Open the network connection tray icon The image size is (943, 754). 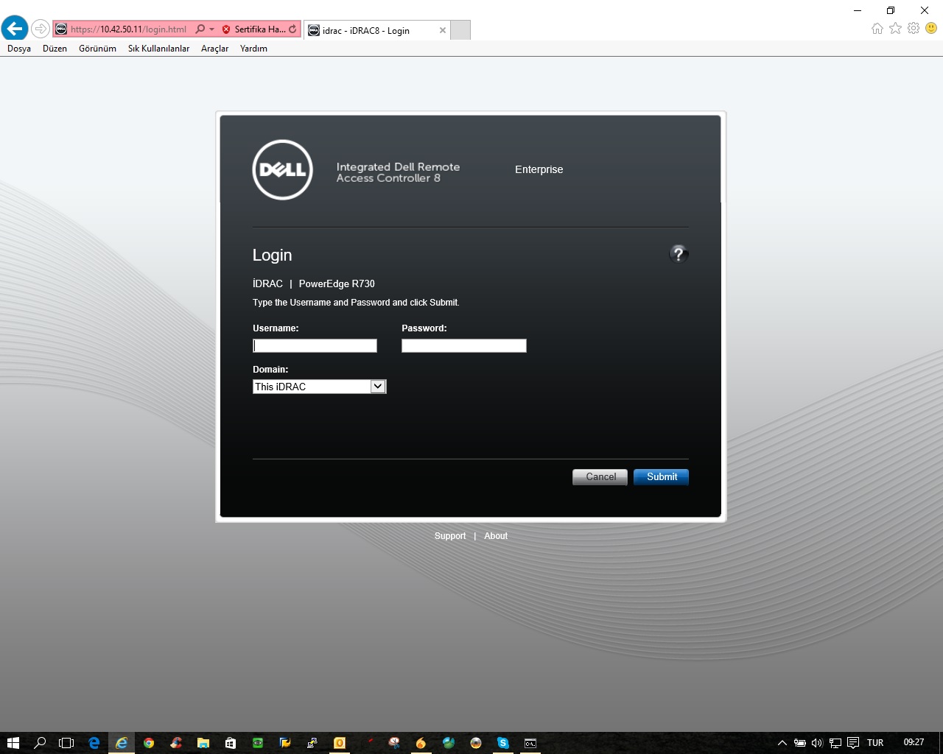click(x=835, y=743)
